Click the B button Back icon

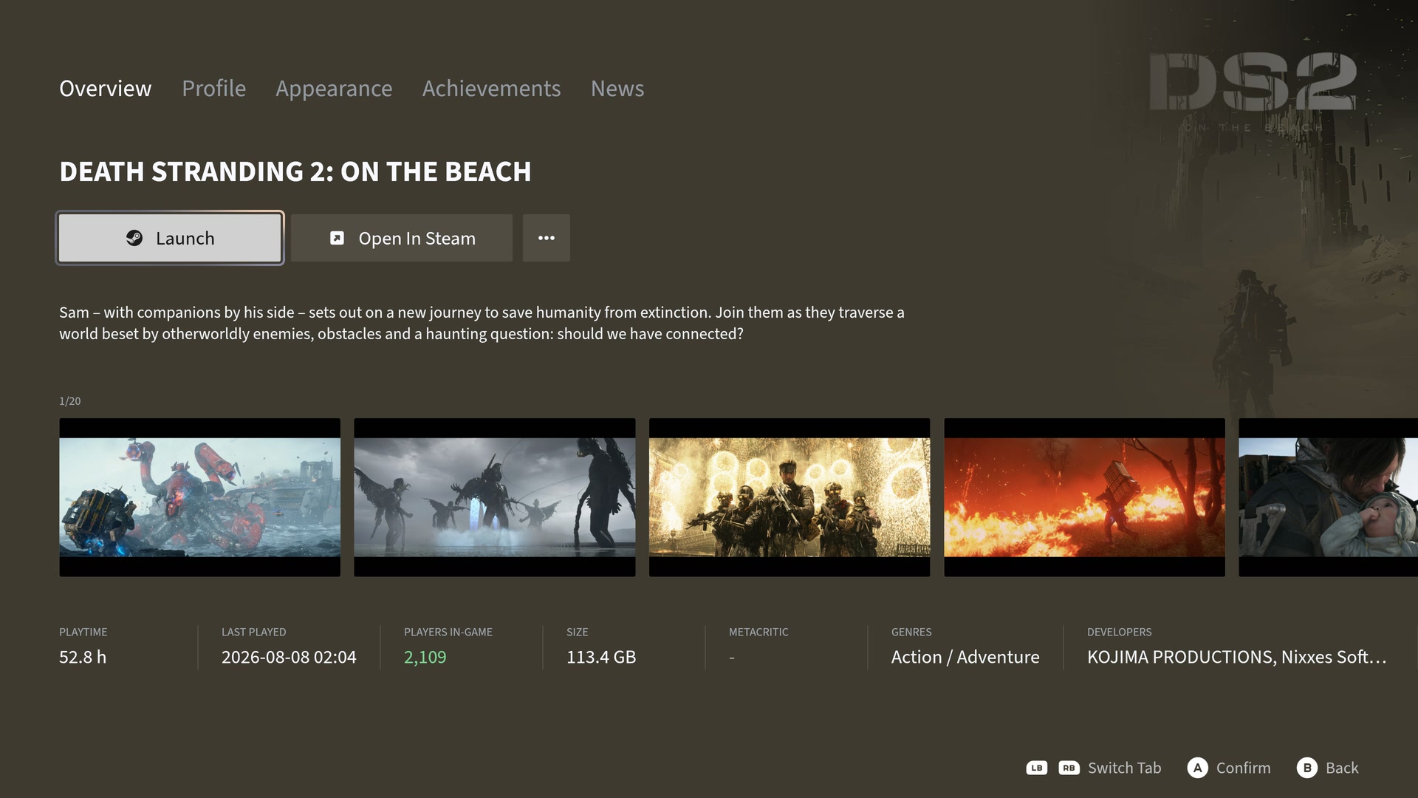1307,768
